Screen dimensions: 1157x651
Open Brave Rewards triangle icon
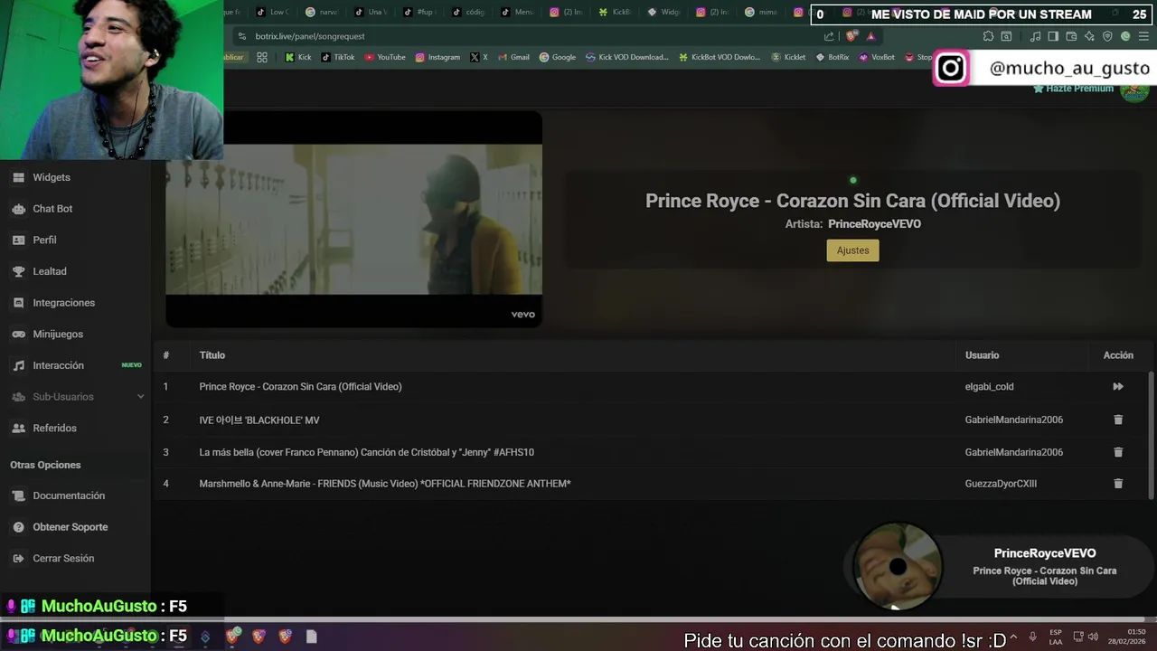pyautogui.click(x=871, y=36)
